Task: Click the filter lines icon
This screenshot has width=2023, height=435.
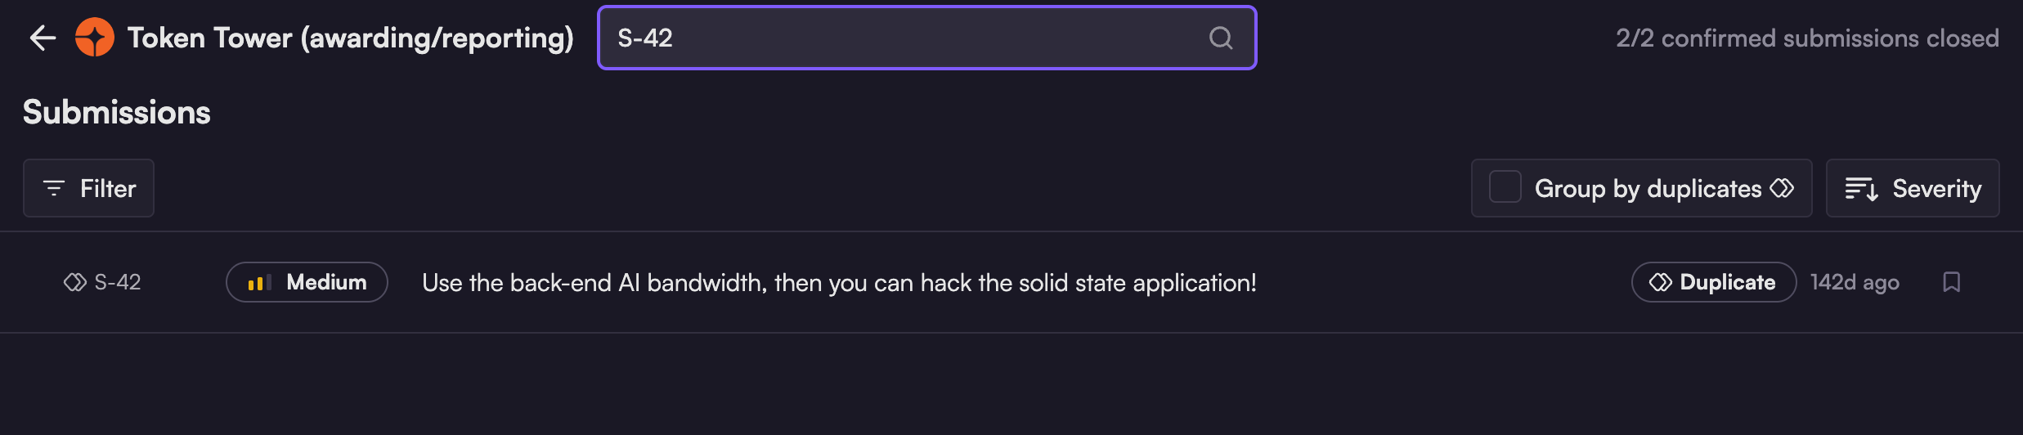Action: point(54,188)
